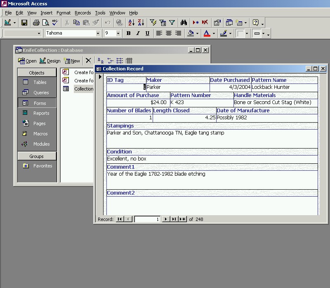Screen dimensions: 330x288
Task: Open the Records menu
Action: [x=83, y=13]
